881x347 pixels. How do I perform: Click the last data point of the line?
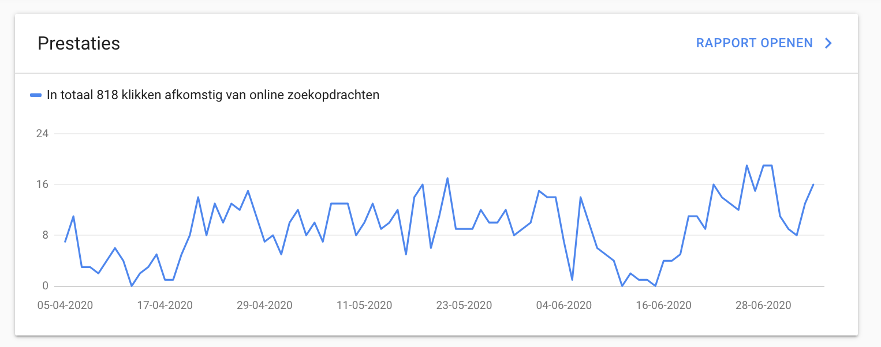813,184
